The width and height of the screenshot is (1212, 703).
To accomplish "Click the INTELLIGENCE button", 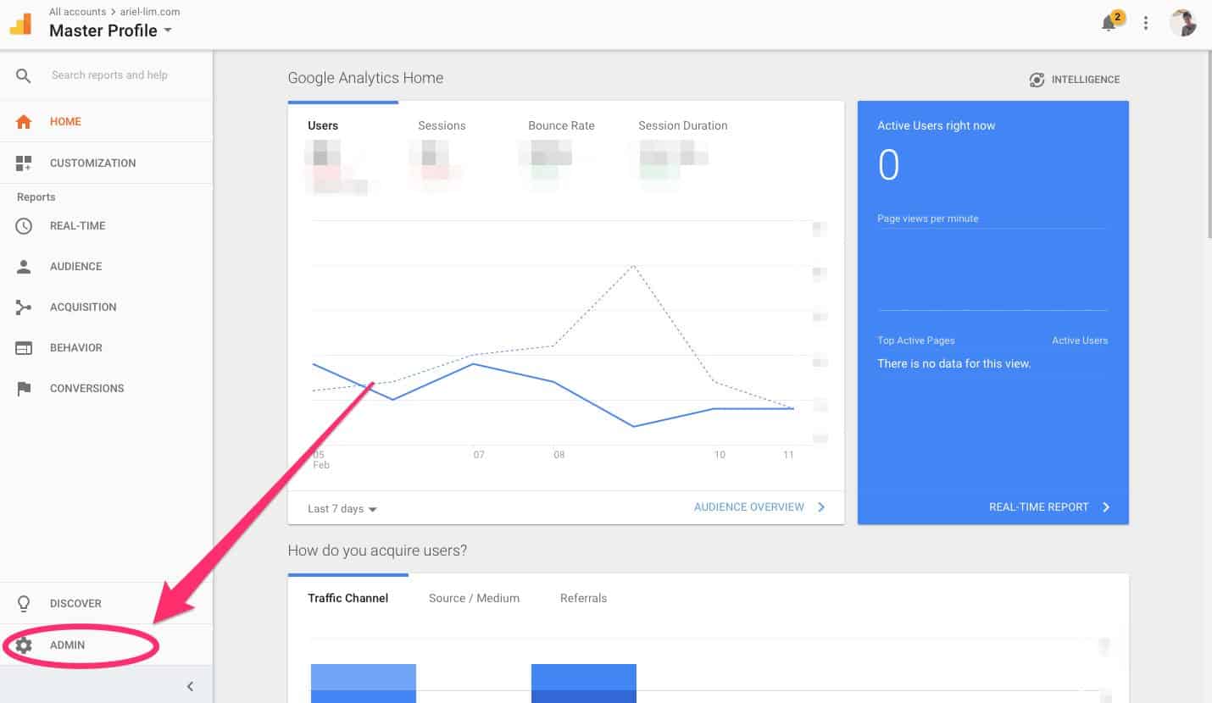I will [x=1074, y=80].
